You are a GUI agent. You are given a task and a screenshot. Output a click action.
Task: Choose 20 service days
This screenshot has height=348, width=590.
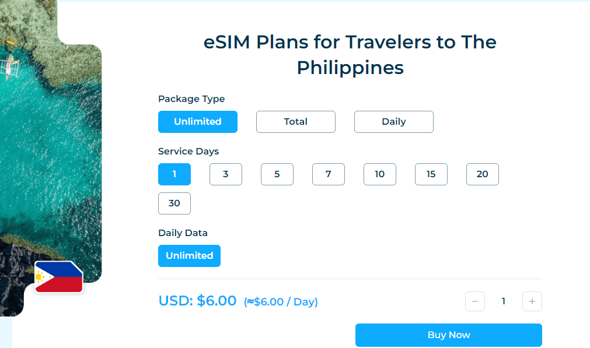click(x=483, y=174)
